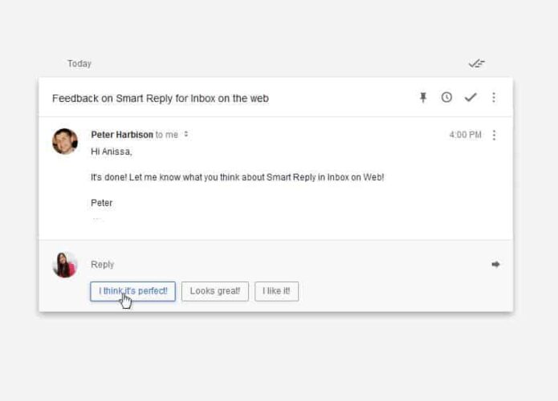This screenshot has width=558, height=401.
Task: Click the 'Peter' signature line
Action: click(x=102, y=203)
